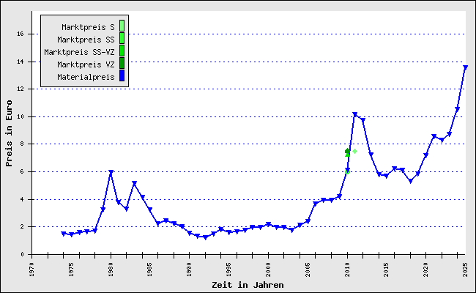Click the green Marktpreis triangle marker at 2010
The width and height of the screenshot is (476, 293).
pos(347,152)
